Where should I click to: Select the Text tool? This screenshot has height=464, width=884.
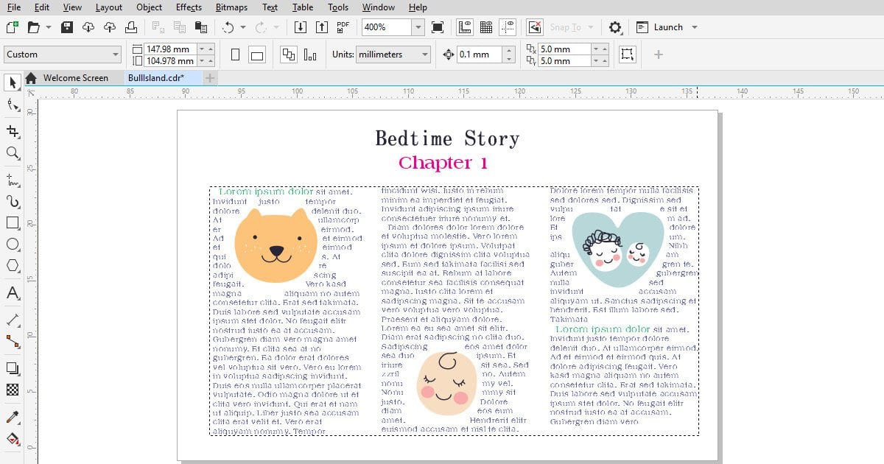[13, 294]
